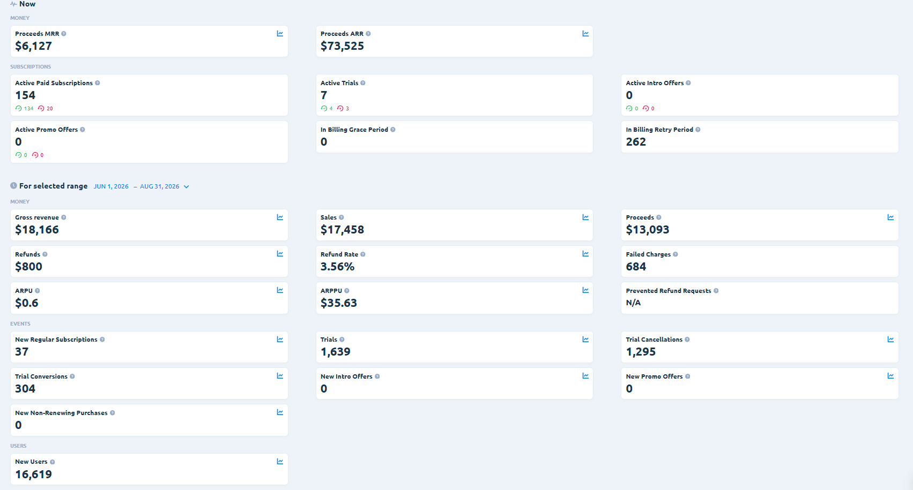Click the 3.56% refund rate value
The width and height of the screenshot is (913, 490).
[338, 267]
